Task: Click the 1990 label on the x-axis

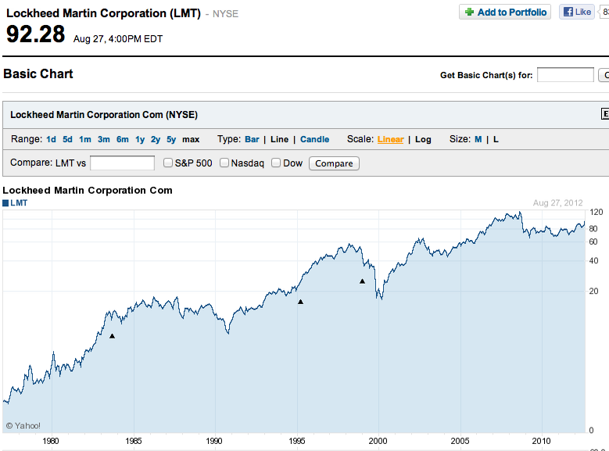Action: (214, 441)
